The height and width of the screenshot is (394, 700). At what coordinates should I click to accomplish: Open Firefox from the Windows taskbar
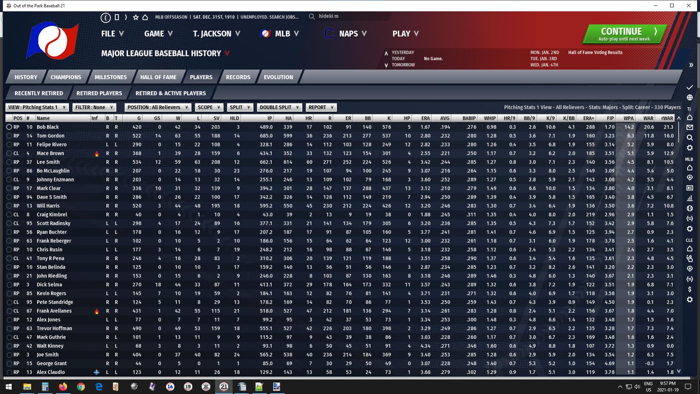63,386
